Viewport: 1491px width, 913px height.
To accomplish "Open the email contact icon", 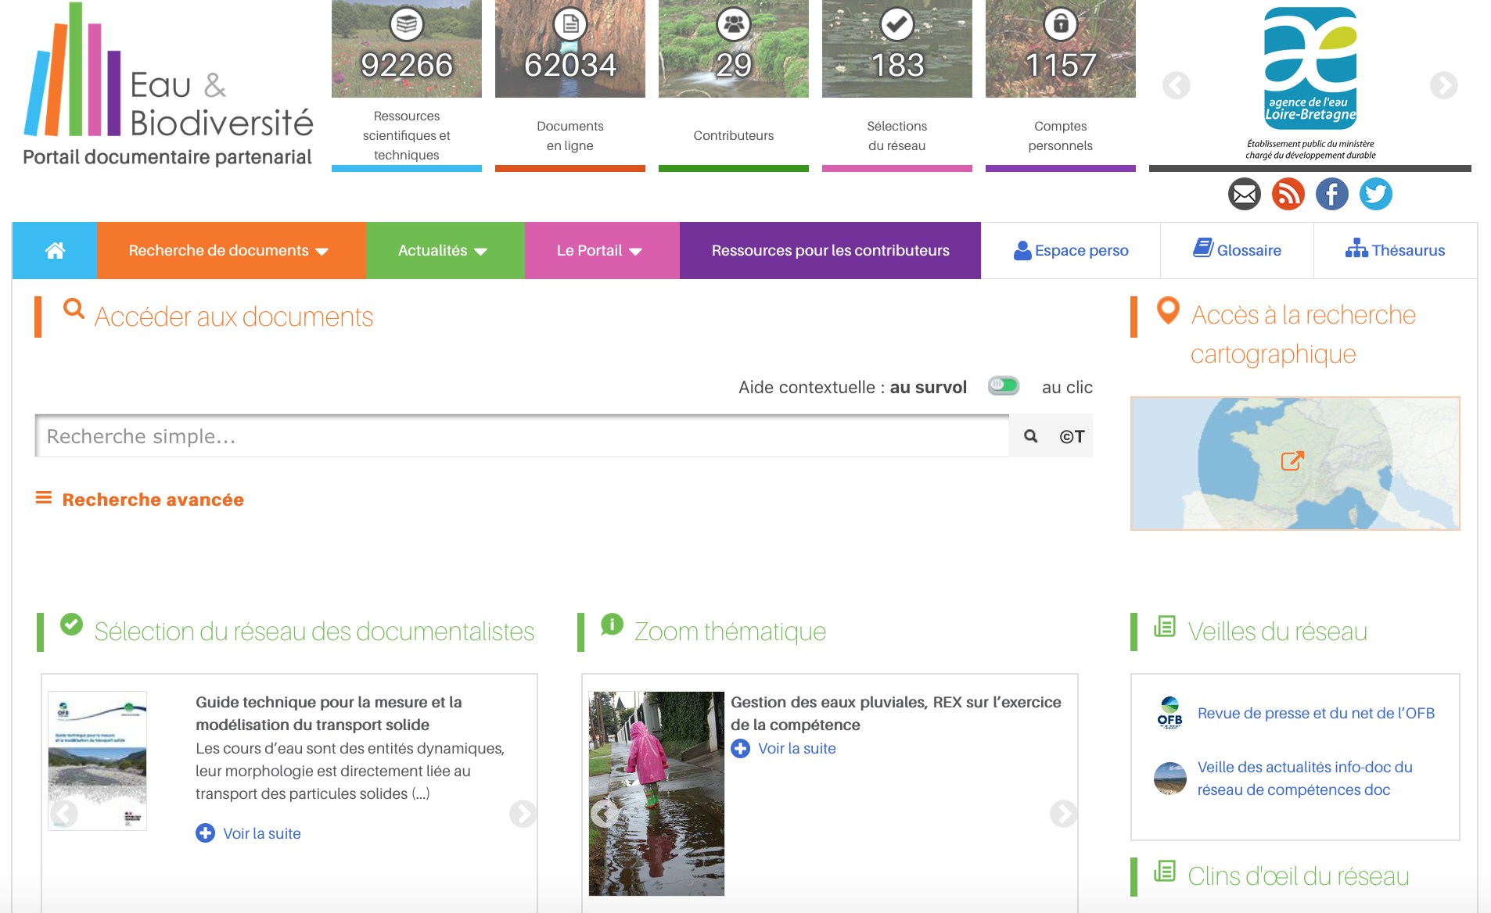I will (1244, 194).
